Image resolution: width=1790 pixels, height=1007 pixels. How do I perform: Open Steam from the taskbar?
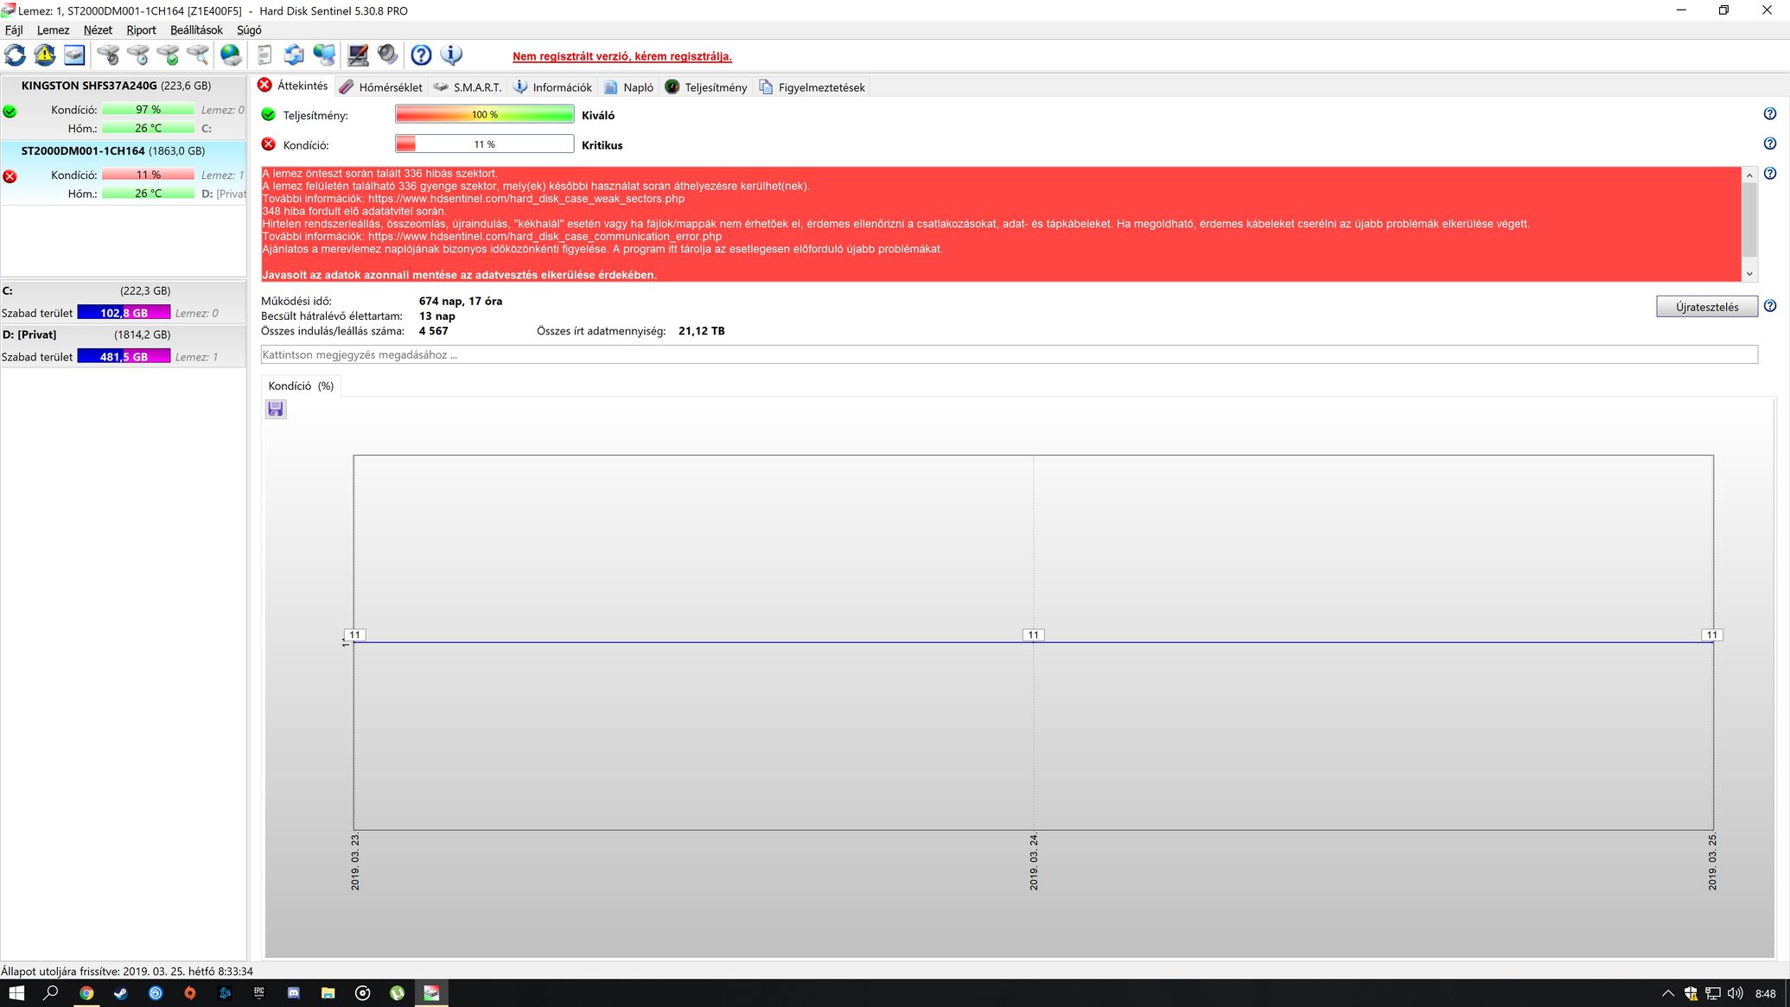click(x=121, y=993)
